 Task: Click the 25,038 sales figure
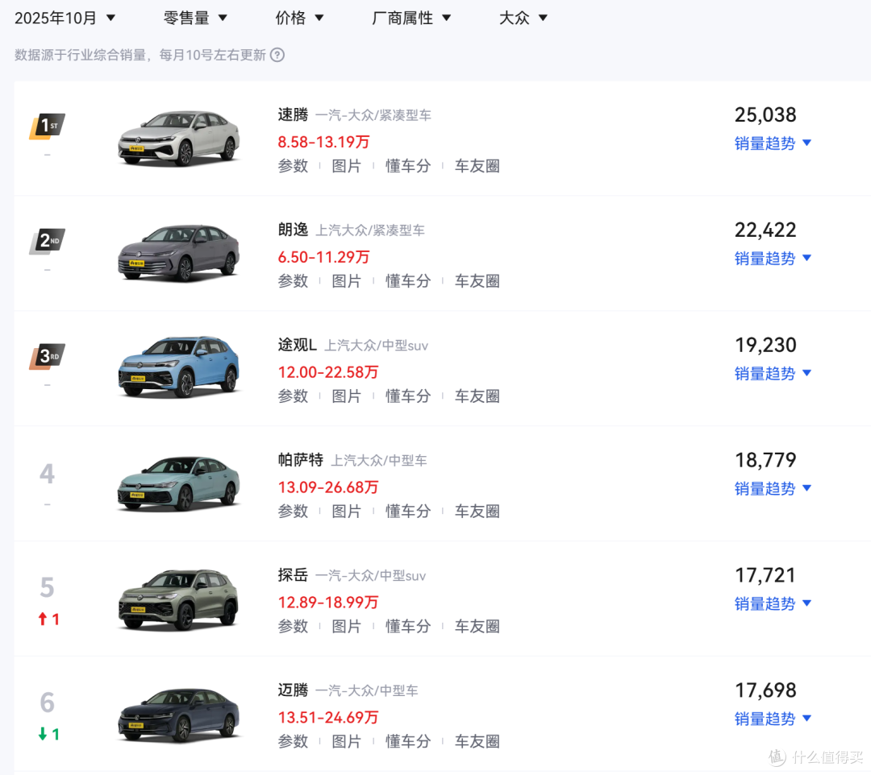coord(765,115)
